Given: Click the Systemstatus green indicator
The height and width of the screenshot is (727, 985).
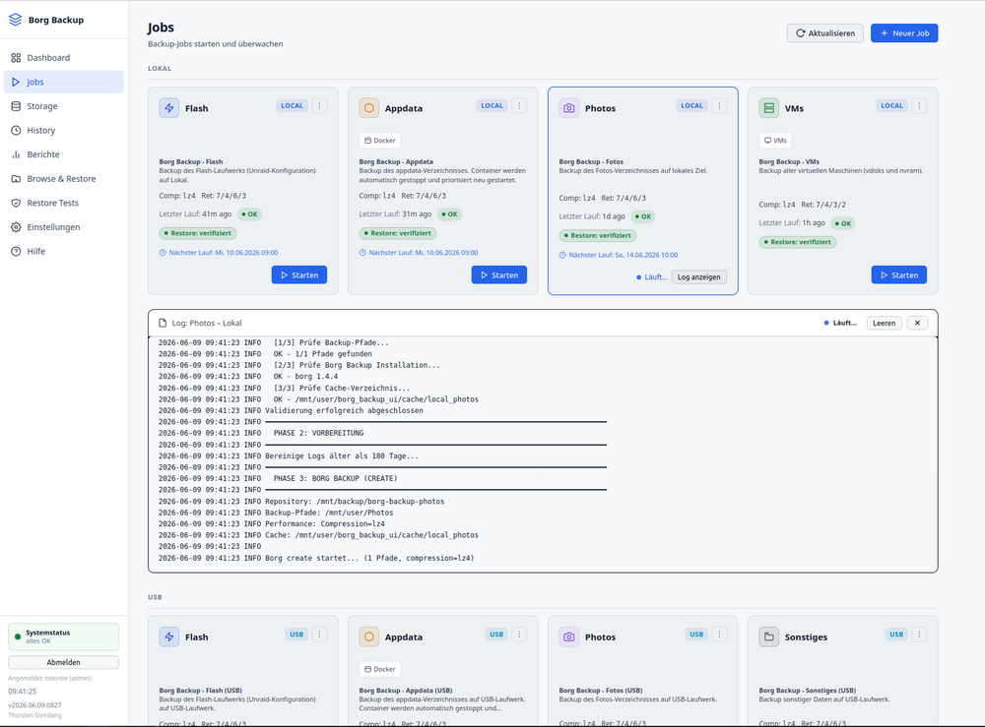Looking at the screenshot, I should pos(18,636).
